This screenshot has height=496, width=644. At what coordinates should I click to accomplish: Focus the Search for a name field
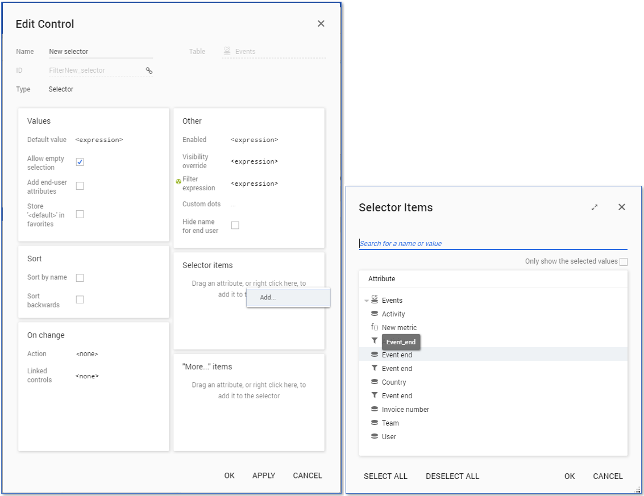pyautogui.click(x=492, y=243)
